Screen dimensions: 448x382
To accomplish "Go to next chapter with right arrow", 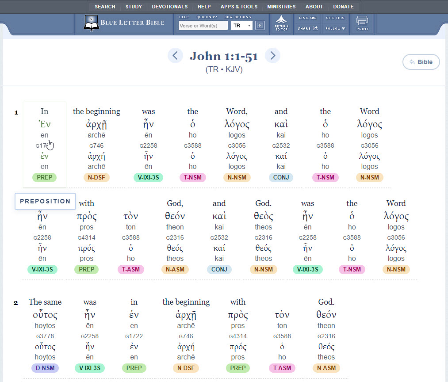I will [272, 56].
